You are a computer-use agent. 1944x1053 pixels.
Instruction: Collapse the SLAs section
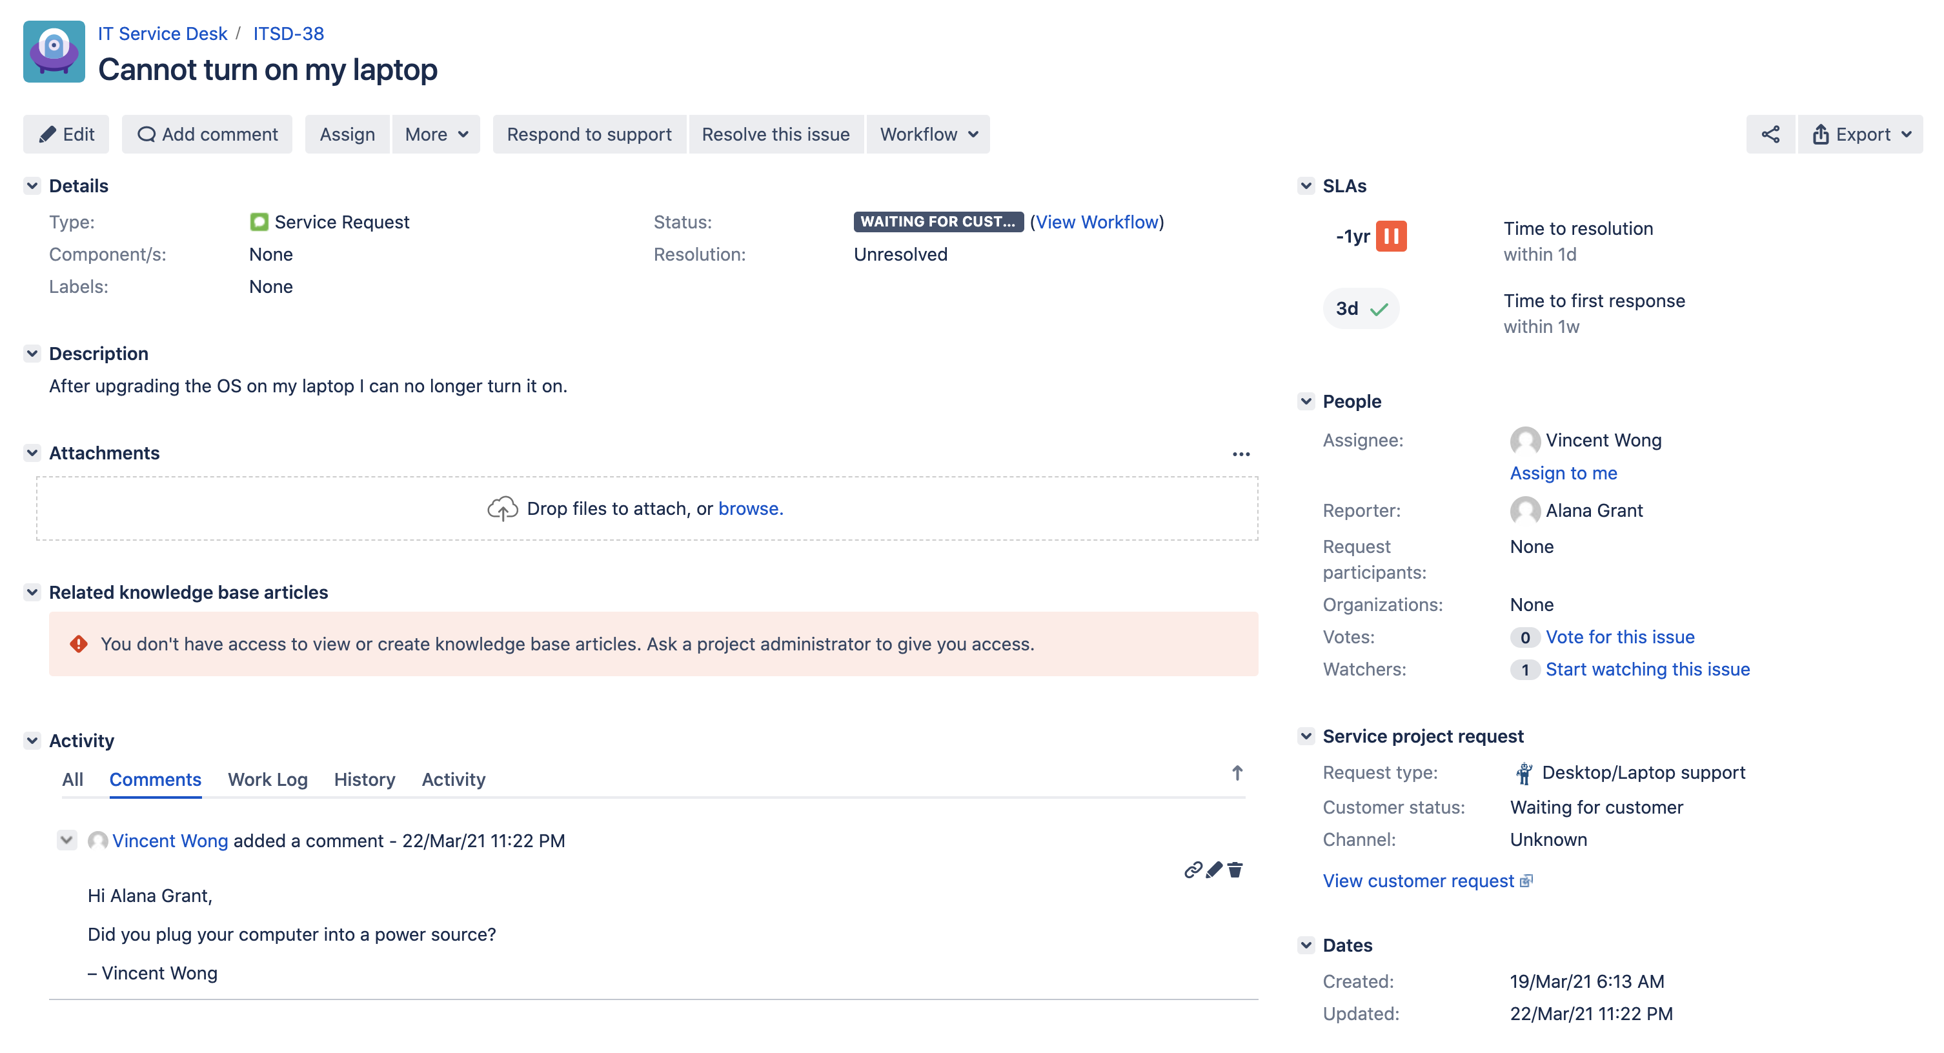1306,186
